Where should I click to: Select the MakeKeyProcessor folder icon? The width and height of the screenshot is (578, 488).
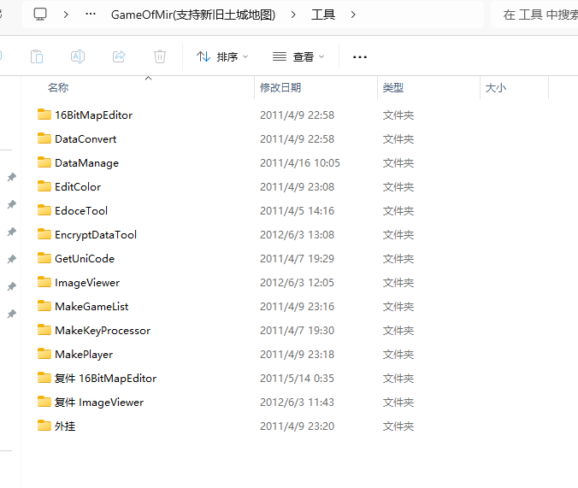click(44, 330)
